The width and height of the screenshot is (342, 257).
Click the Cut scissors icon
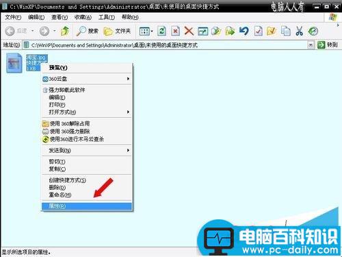(x=300, y=31)
